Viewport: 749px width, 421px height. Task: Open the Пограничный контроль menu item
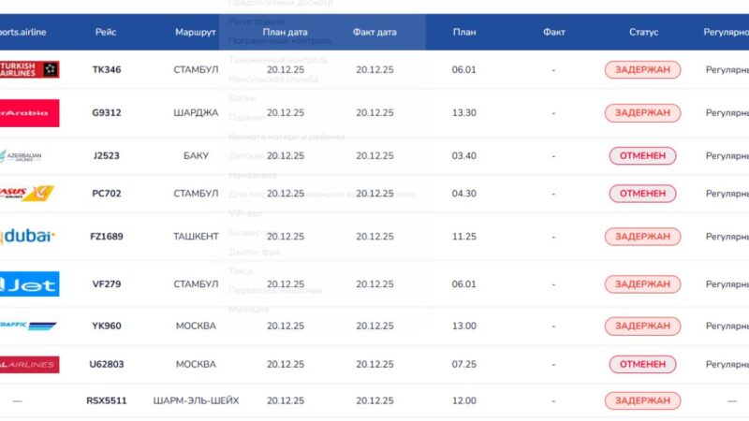pos(280,40)
